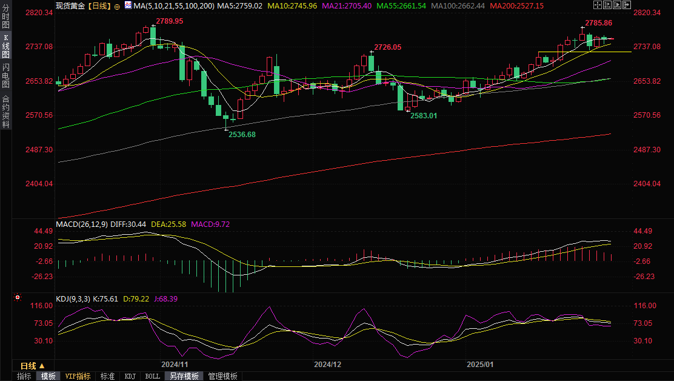Click the 现货黄金 chart title
Screen dimensions: 674x381
click(x=70, y=6)
